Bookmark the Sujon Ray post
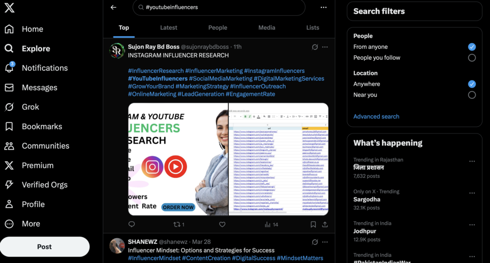The height and width of the screenshot is (263, 490). [x=313, y=224]
